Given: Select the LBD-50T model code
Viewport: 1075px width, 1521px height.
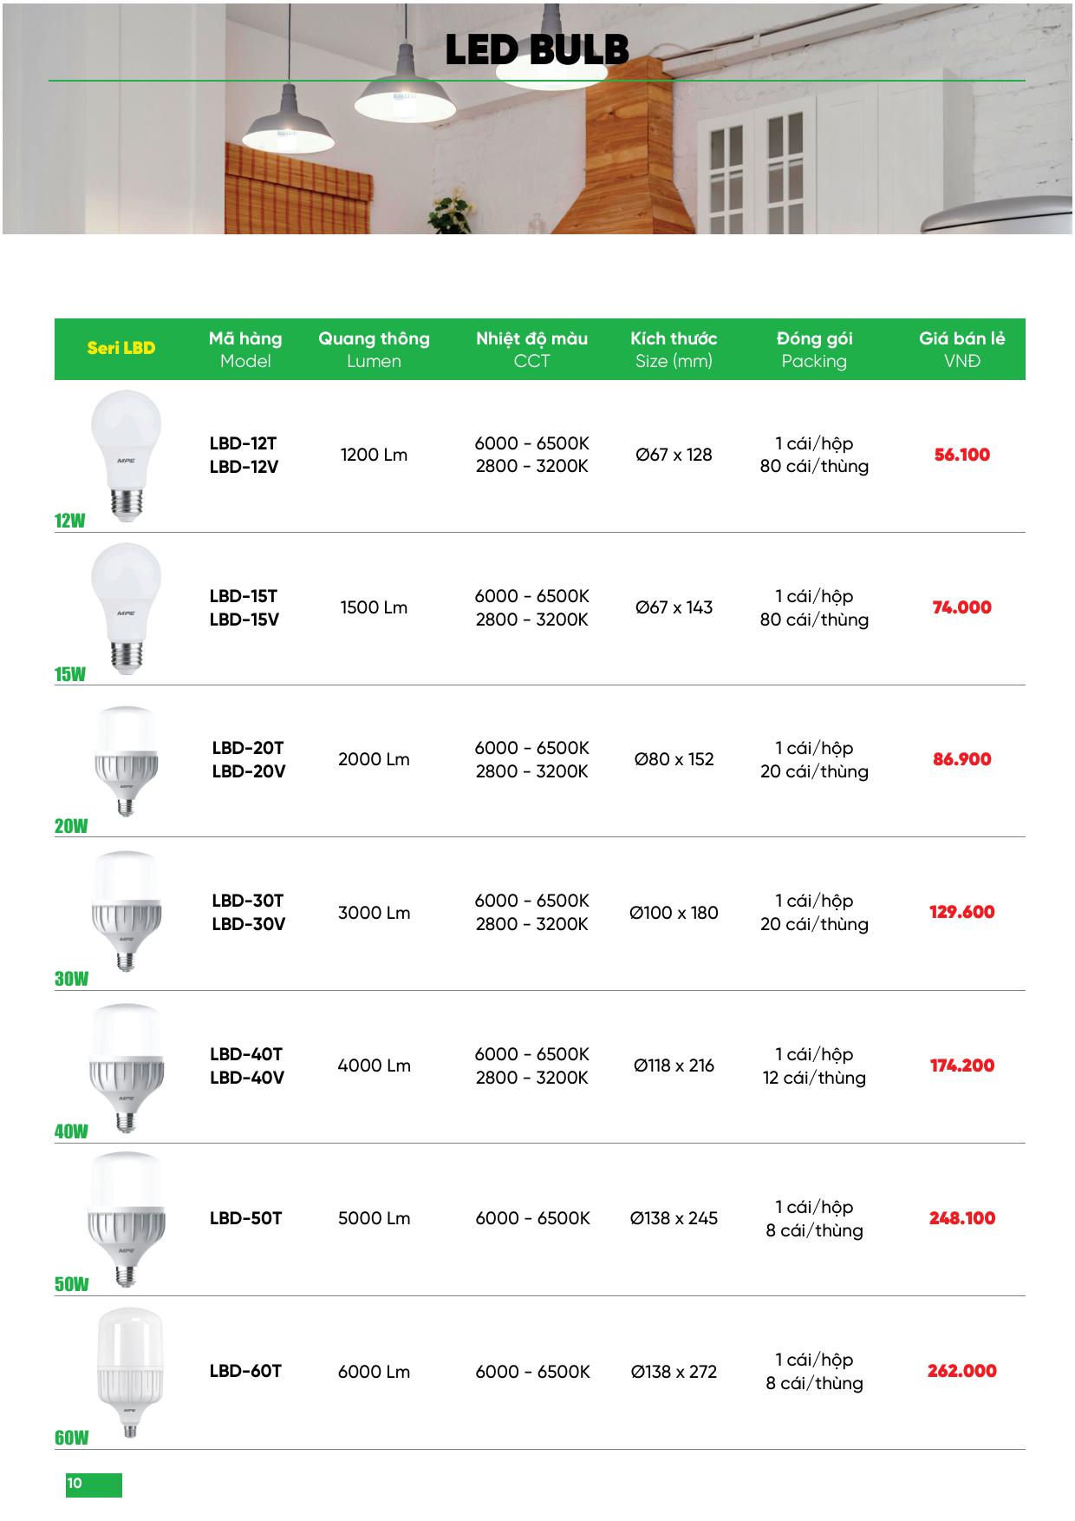Looking at the screenshot, I should (245, 1218).
